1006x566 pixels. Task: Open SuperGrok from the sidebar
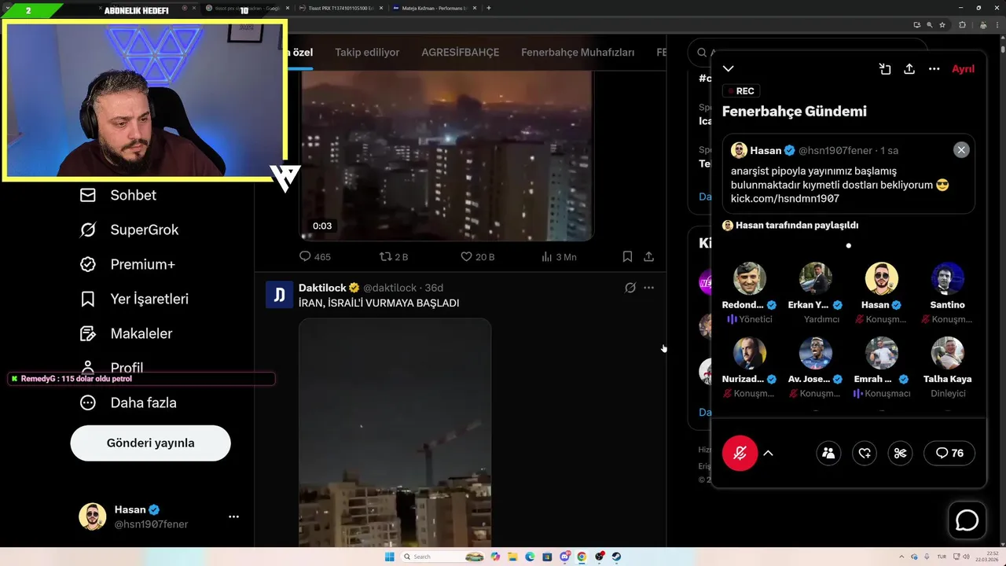coord(129,230)
